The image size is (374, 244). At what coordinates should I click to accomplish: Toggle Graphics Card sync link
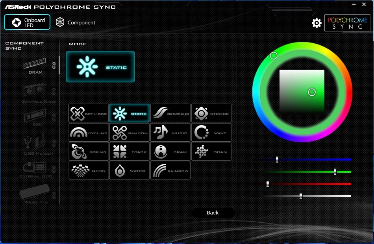(x=54, y=91)
